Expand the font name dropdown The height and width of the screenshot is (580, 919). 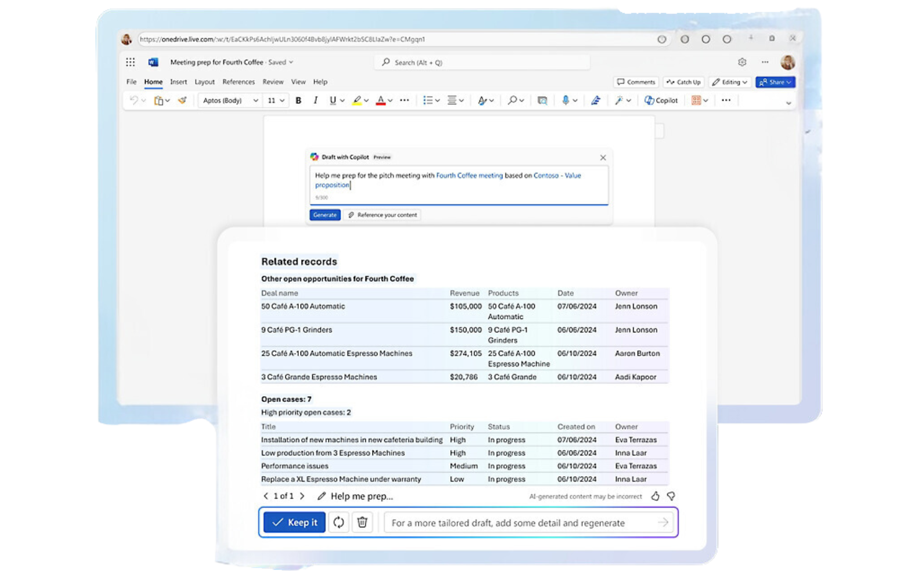click(x=255, y=101)
